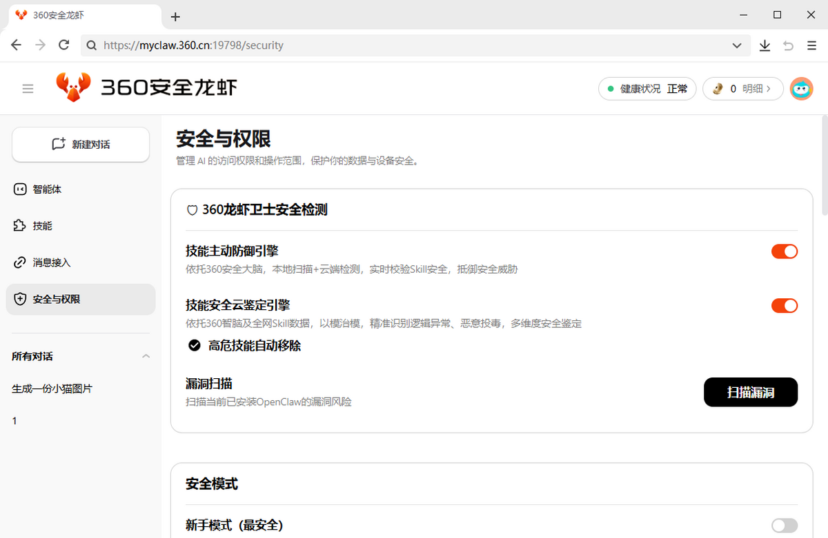Image resolution: width=828 pixels, height=538 pixels.
Task: Open 消息接入 sidebar item
Action: point(52,262)
